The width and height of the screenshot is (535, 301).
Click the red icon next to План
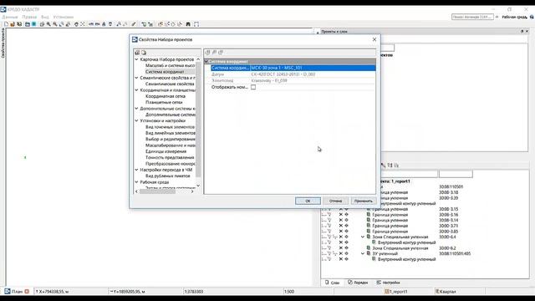click(27, 292)
